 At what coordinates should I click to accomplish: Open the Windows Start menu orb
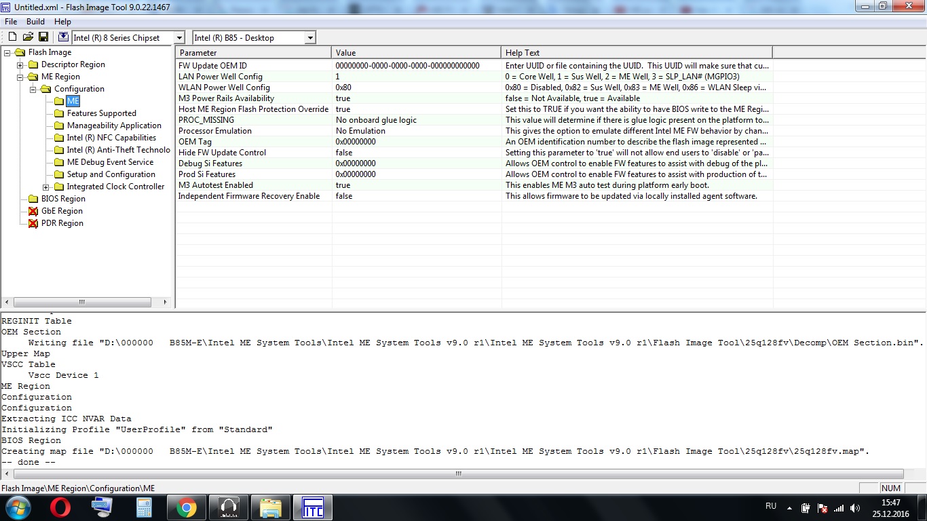tap(18, 507)
